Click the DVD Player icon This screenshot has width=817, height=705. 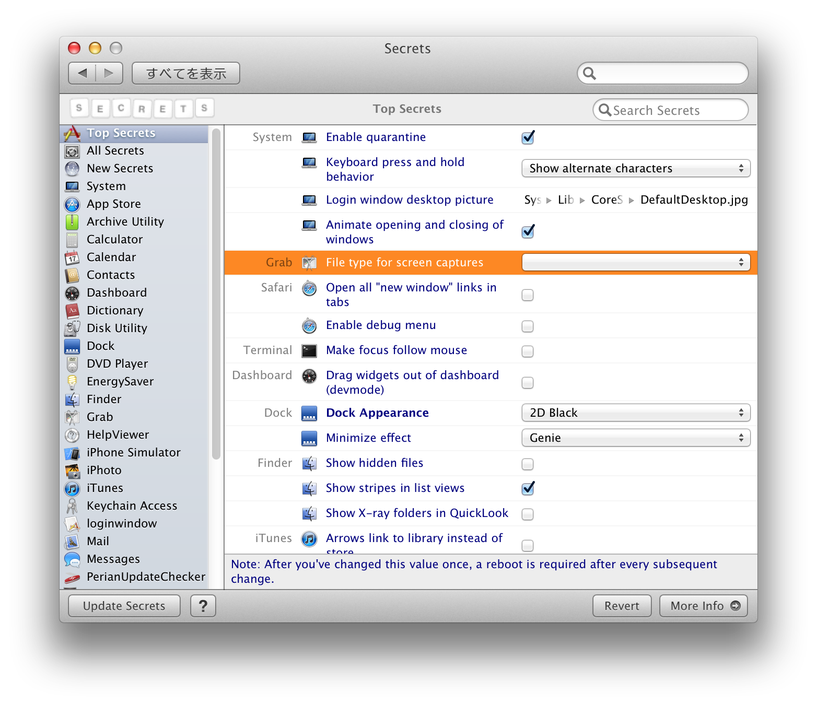pyautogui.click(x=72, y=365)
